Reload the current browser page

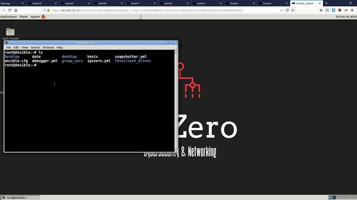(x=9, y=10)
